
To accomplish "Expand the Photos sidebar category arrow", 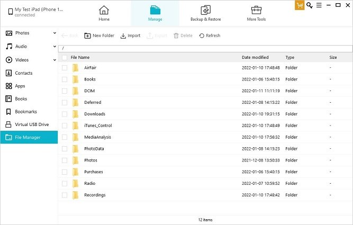I will [55, 33].
